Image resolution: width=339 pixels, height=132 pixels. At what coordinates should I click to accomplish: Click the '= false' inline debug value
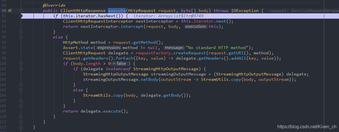[119, 64]
